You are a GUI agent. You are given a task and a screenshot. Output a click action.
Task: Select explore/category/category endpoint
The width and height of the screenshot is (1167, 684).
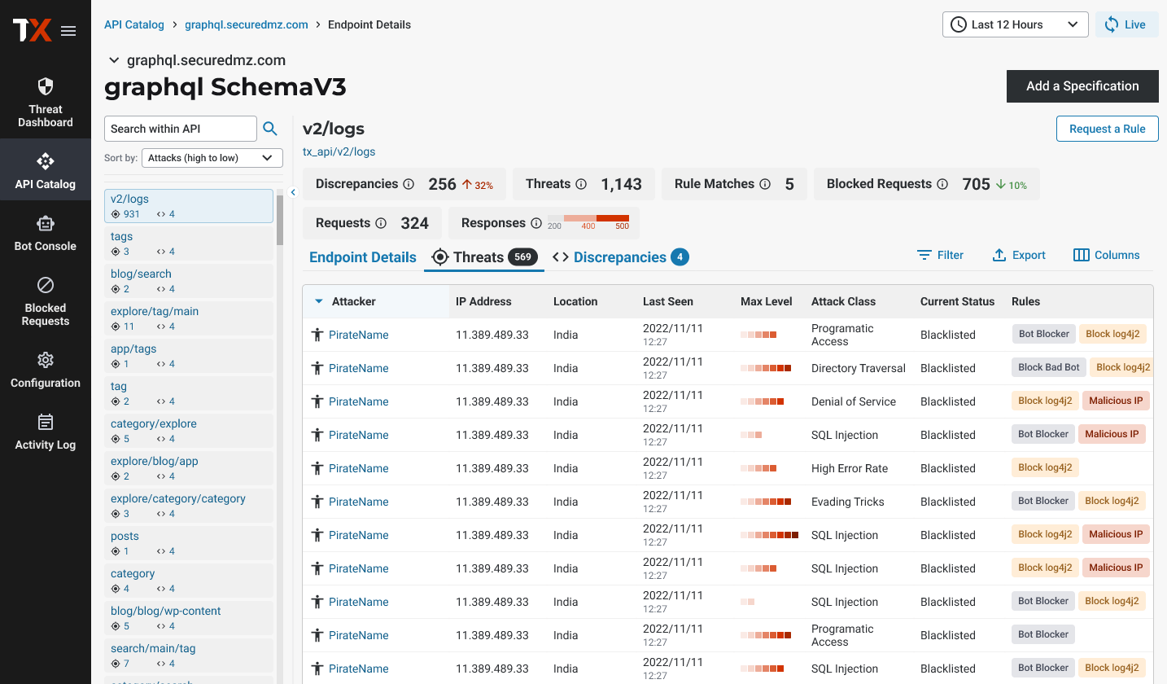[189, 506]
